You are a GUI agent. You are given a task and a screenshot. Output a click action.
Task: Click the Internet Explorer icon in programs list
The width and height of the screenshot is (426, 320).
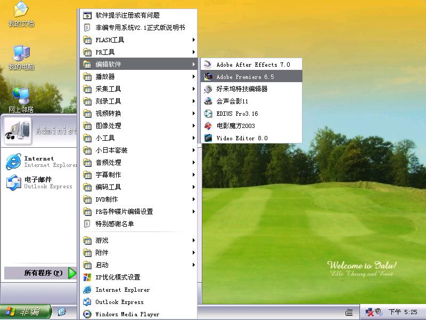(x=87, y=290)
